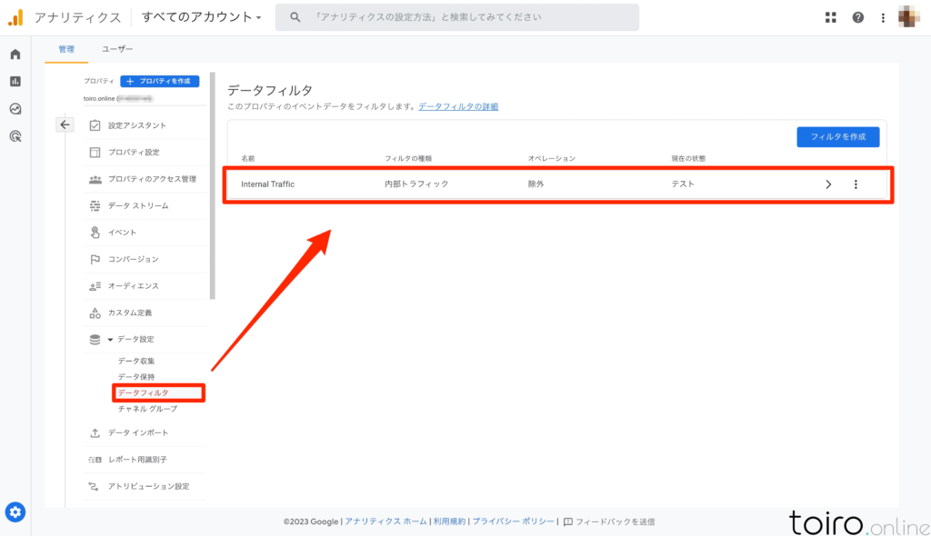Open the Explore icon in left rail
This screenshot has width=931, height=536.
pos(15,109)
